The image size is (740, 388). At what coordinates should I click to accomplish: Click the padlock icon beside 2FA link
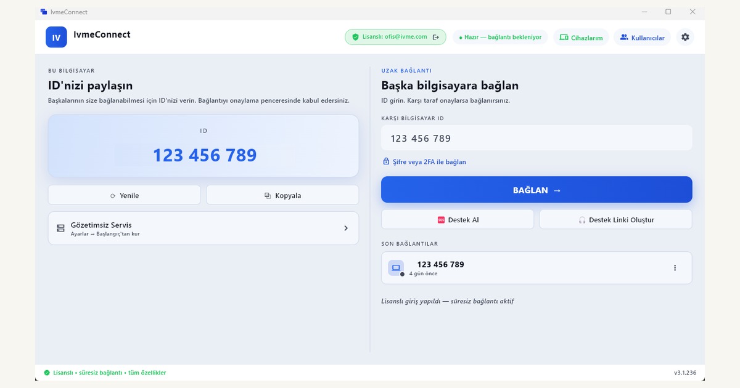coord(386,161)
